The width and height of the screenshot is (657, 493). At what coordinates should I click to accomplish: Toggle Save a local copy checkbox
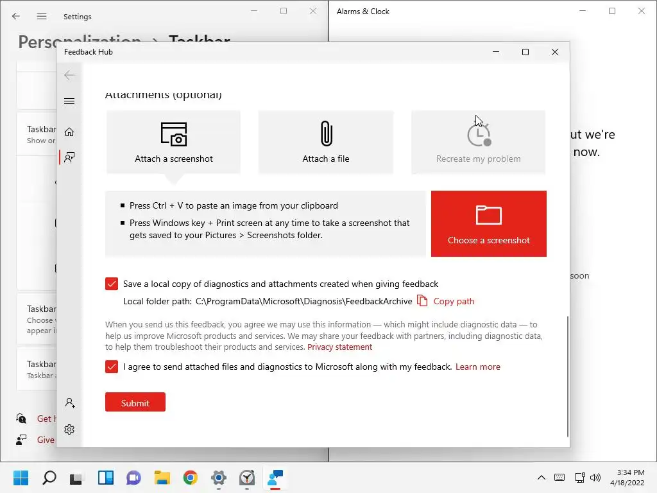click(112, 284)
